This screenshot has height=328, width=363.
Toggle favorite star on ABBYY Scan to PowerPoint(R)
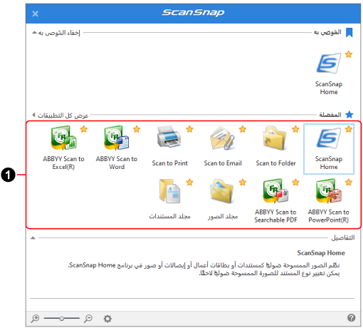click(349, 183)
